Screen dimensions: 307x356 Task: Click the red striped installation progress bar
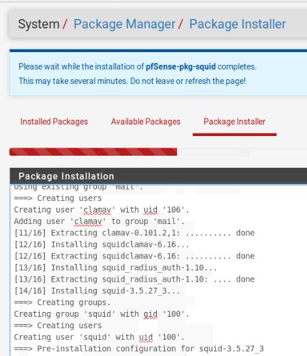(93, 152)
